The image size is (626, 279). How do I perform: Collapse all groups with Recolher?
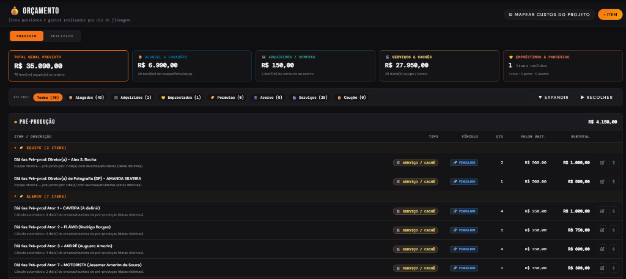(x=597, y=97)
